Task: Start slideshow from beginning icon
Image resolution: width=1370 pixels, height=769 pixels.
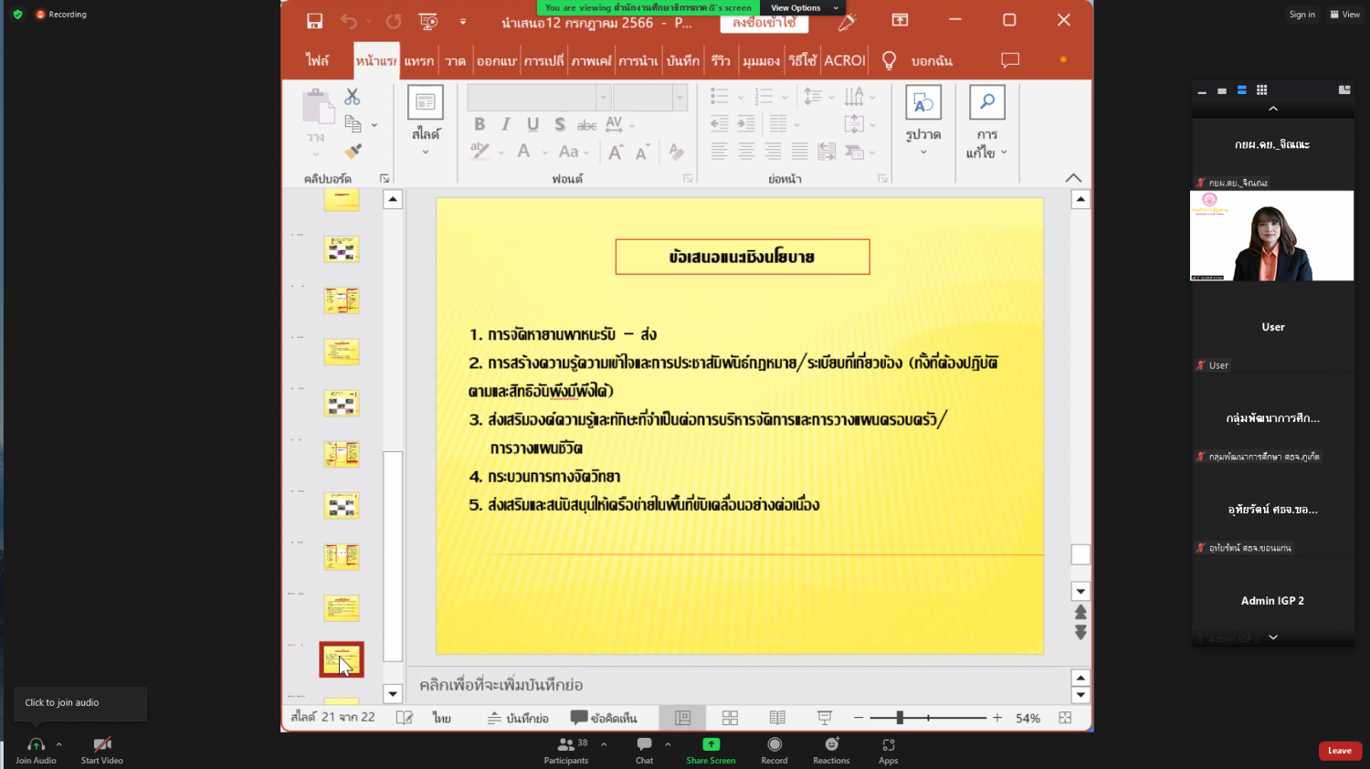Action: (x=427, y=20)
